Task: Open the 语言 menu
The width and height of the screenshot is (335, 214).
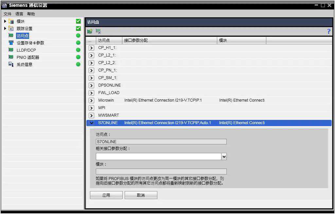Action: (x=19, y=14)
